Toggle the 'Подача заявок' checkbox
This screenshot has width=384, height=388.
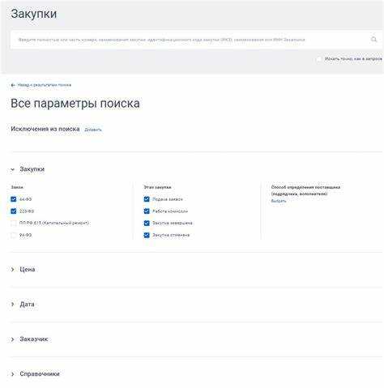(x=147, y=199)
